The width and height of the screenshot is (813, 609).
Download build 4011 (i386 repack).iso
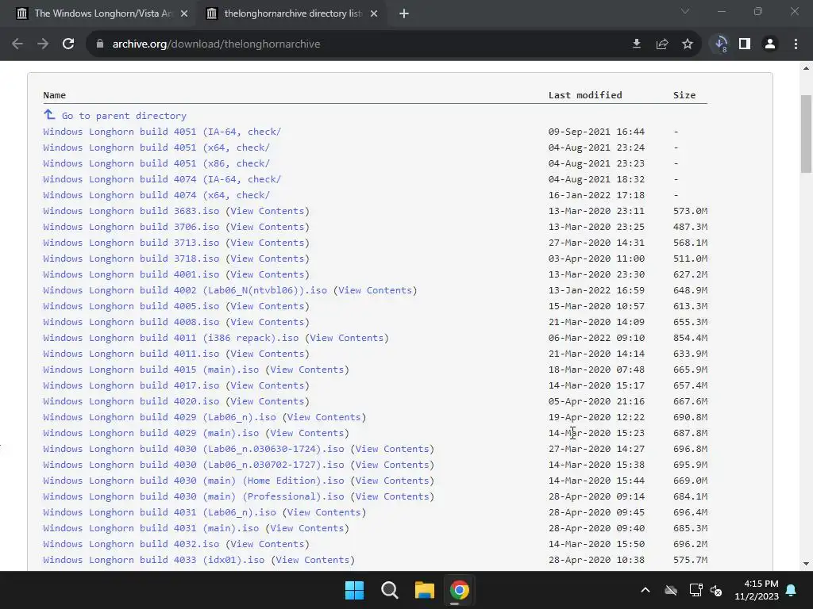click(x=171, y=338)
